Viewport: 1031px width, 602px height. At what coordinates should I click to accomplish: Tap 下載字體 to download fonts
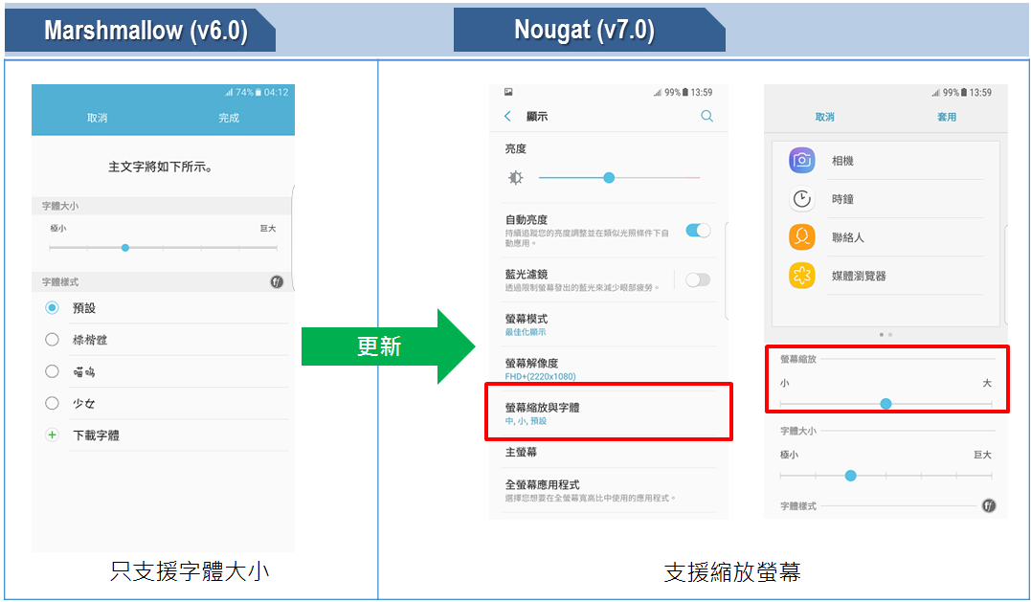tap(96, 435)
